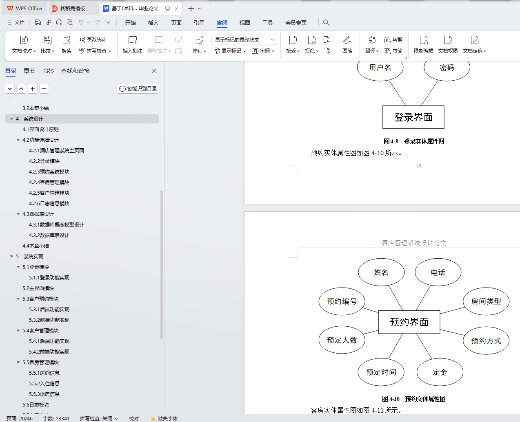Click the 显示标记 show markup button
The image size is (520, 422).
pos(229,51)
